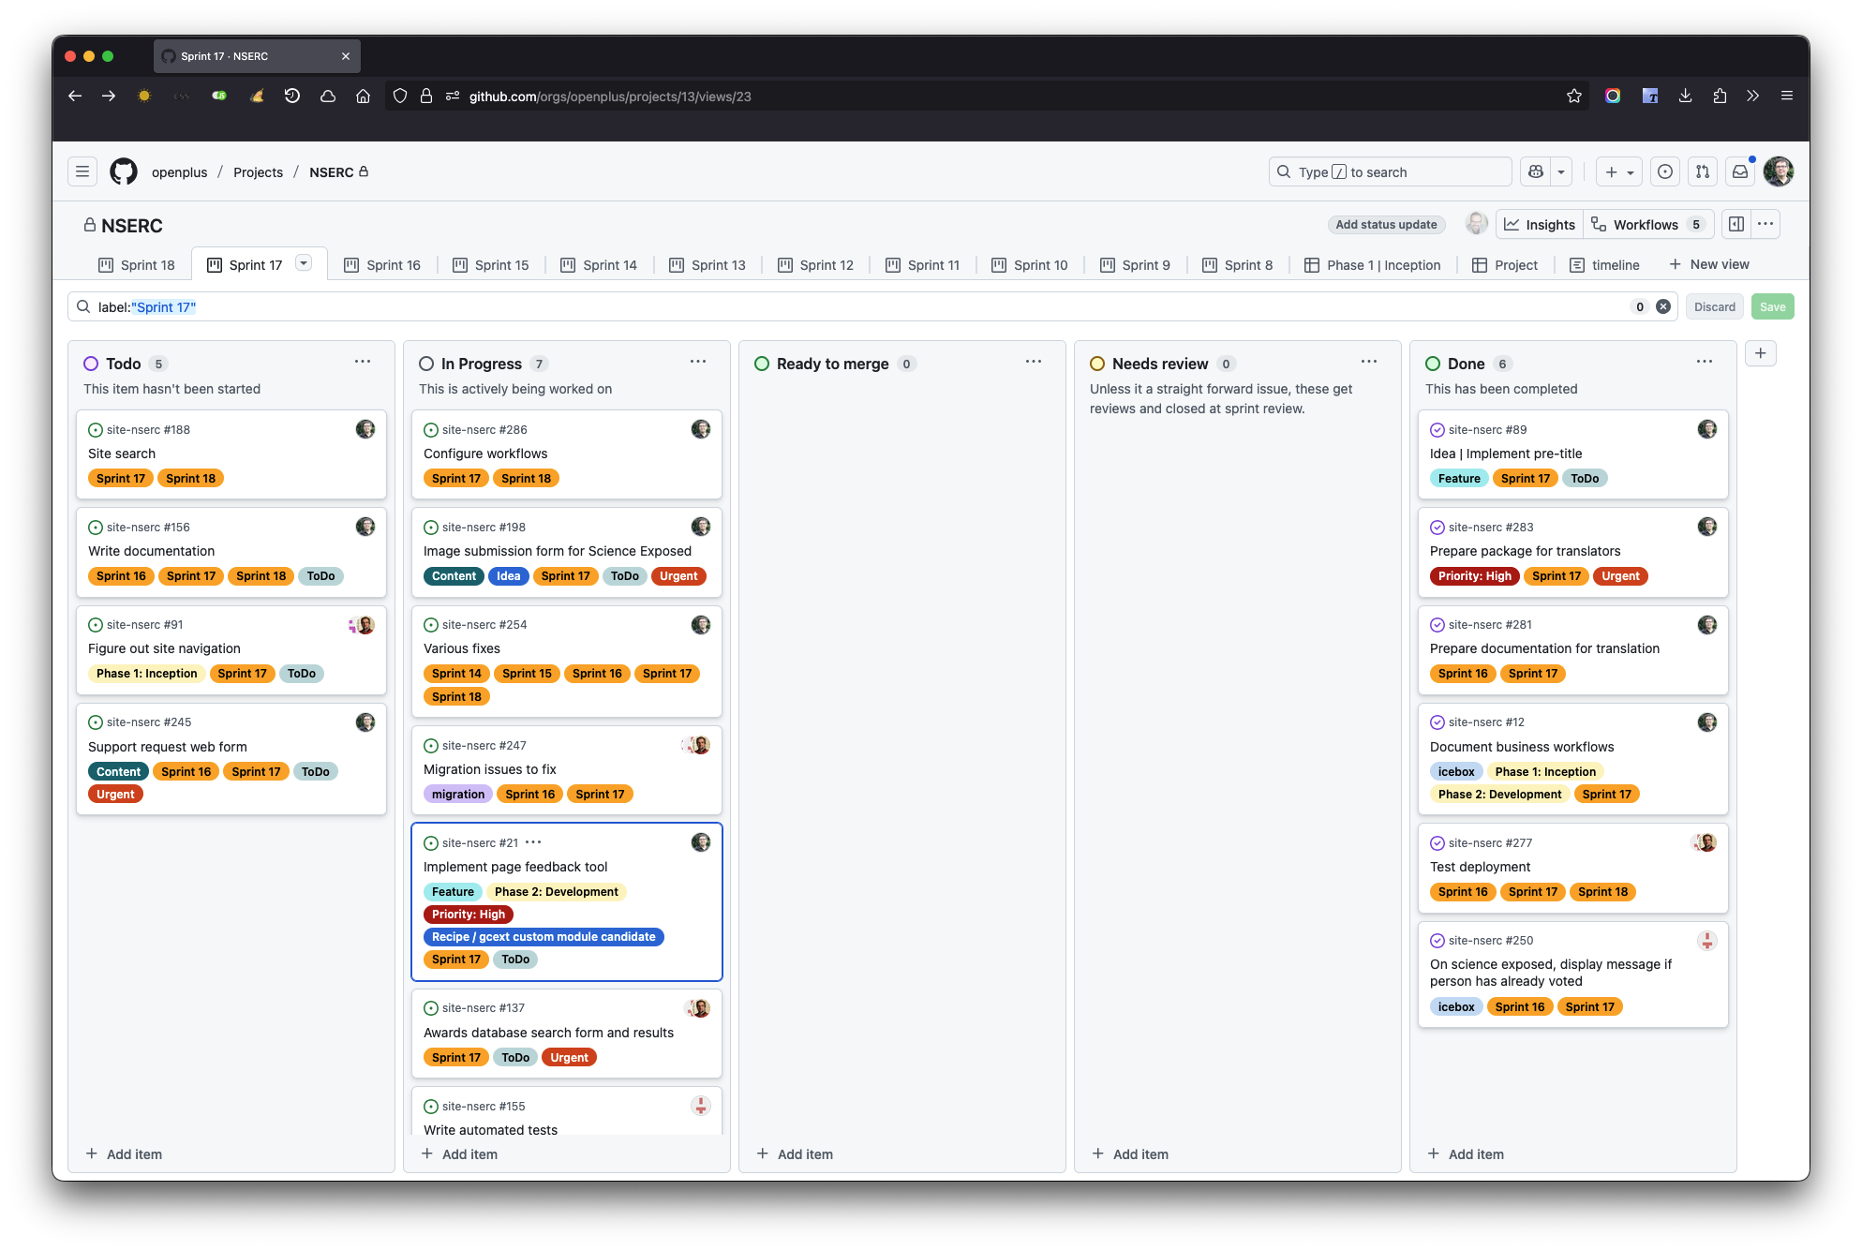Viewport: 1862px width, 1250px height.
Task: Open the pull requests icon in the header
Action: pyautogui.click(x=1702, y=171)
